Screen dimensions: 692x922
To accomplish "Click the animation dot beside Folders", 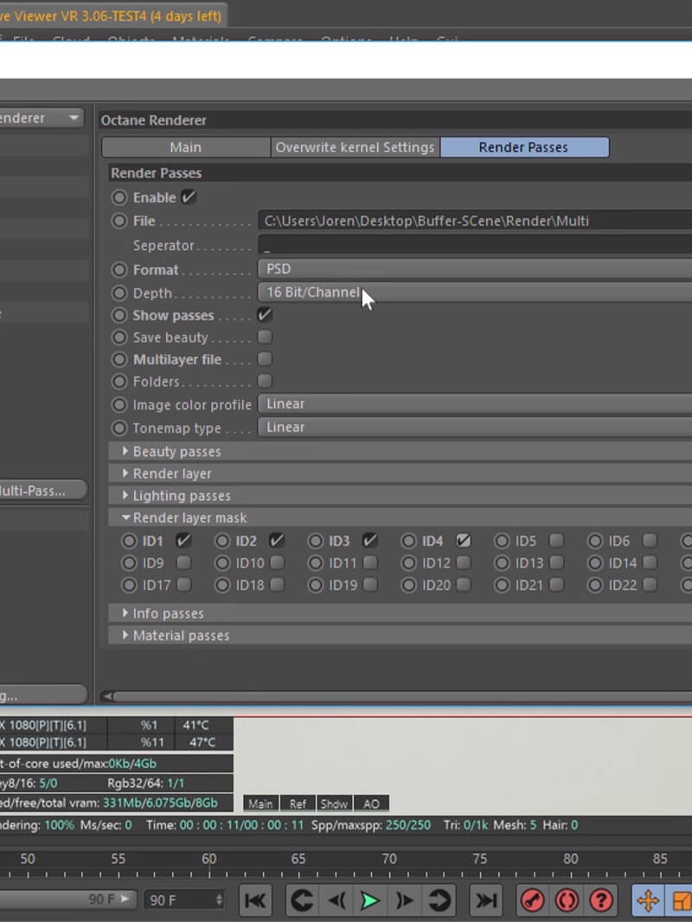I will (x=119, y=381).
